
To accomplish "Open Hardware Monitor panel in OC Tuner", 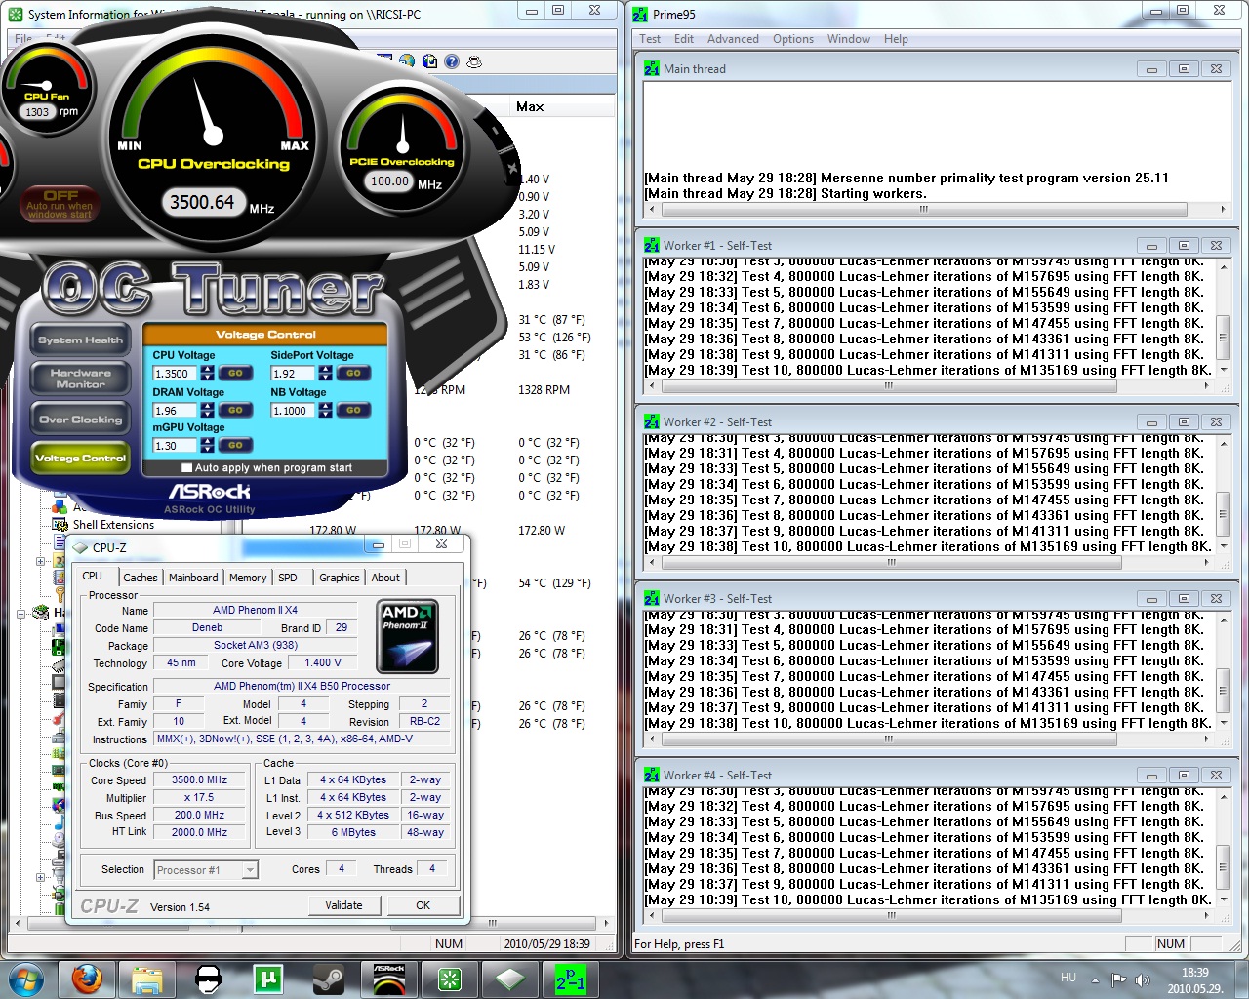I will [x=80, y=379].
